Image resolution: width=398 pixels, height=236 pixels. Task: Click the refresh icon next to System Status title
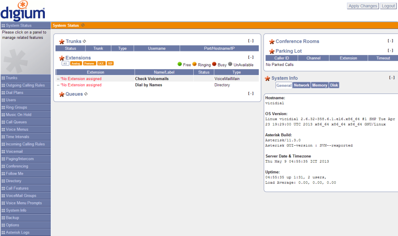tap(83, 25)
